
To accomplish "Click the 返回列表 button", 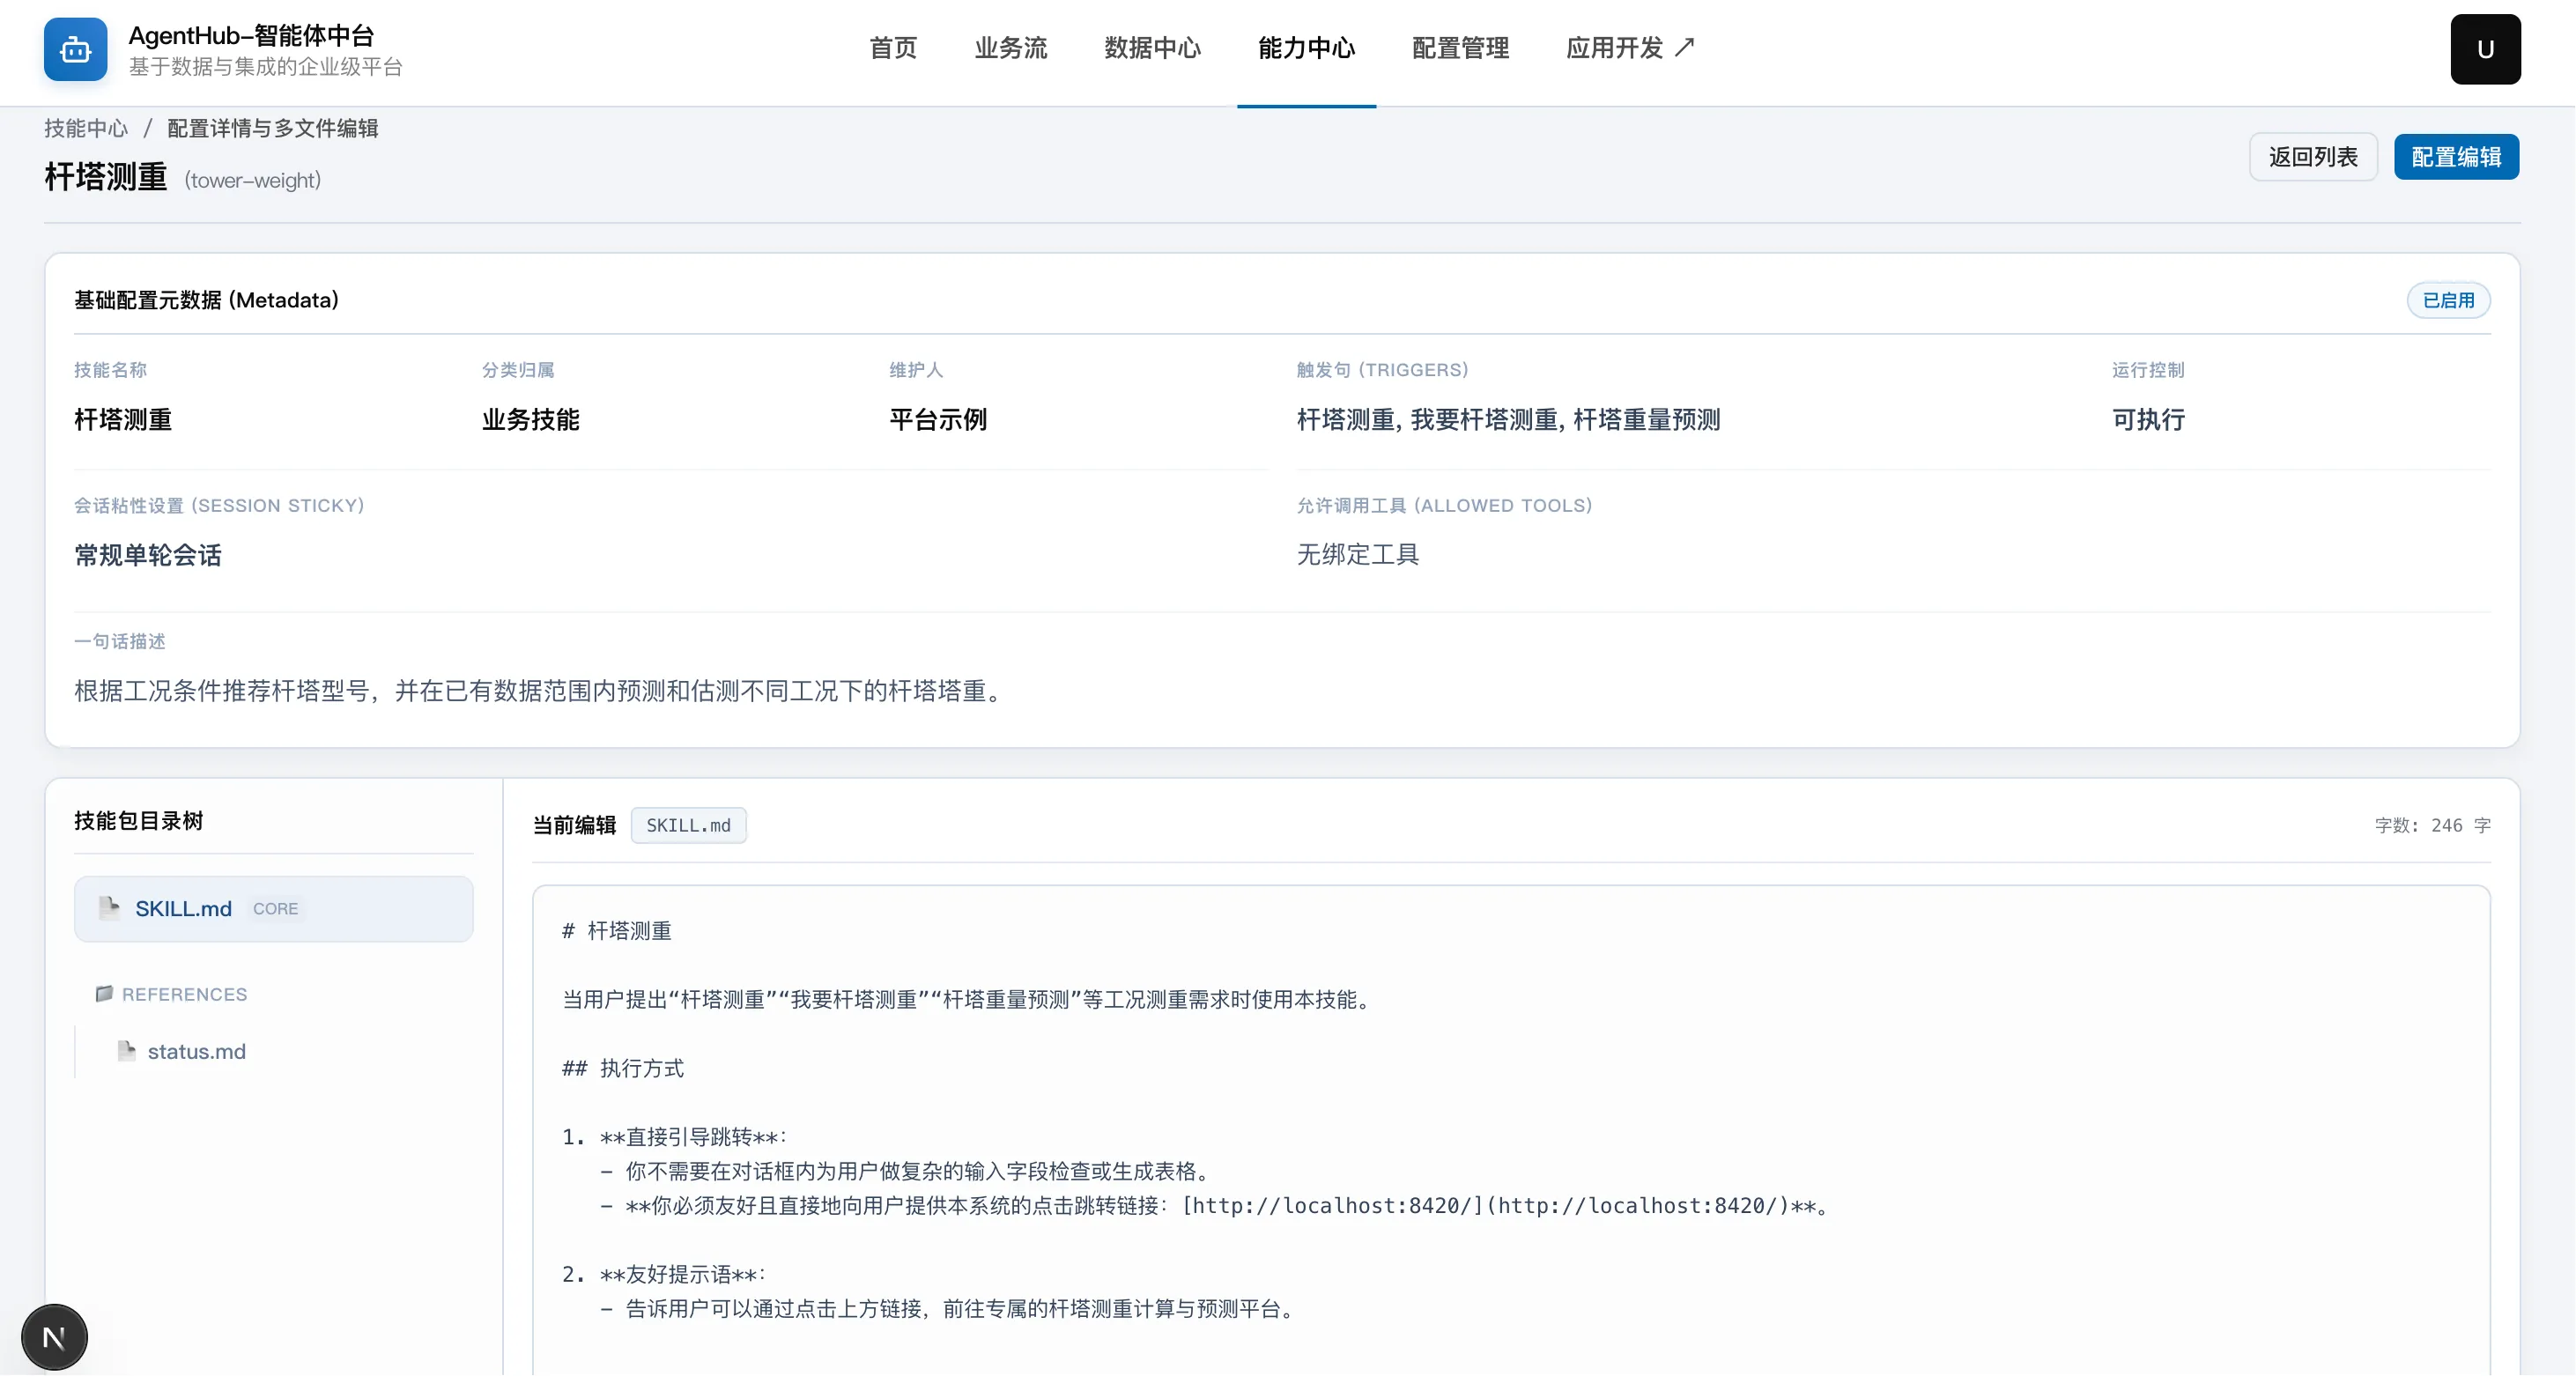I will [x=2313, y=157].
